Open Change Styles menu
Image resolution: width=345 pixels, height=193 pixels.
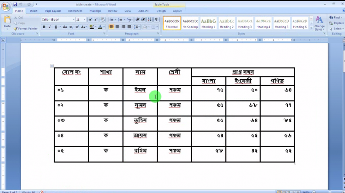point(319,23)
